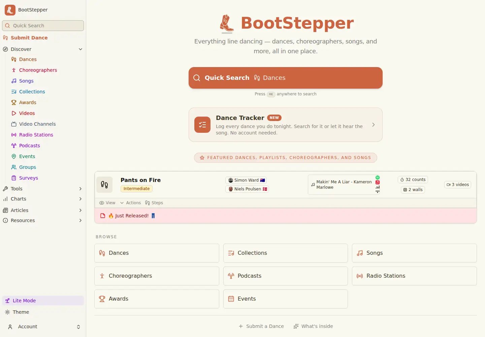Viewport: 485px width, 337px height.
Task: Expand the Resources section chevron
Action: [x=80, y=220]
